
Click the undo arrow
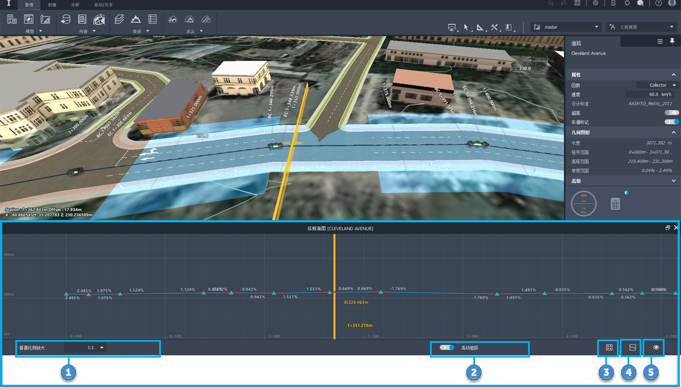[550, 3]
